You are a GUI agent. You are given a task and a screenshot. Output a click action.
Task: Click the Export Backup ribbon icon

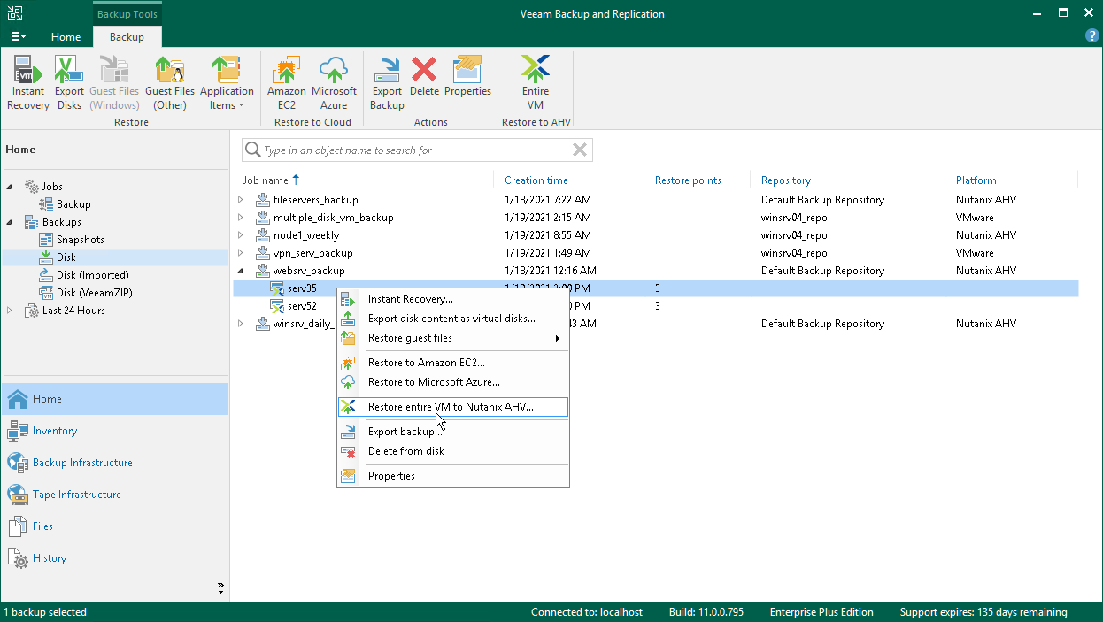[387, 82]
